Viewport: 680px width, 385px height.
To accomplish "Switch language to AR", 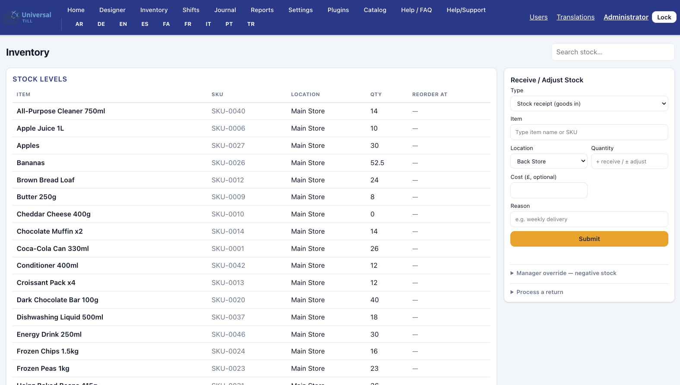I will pyautogui.click(x=79, y=24).
